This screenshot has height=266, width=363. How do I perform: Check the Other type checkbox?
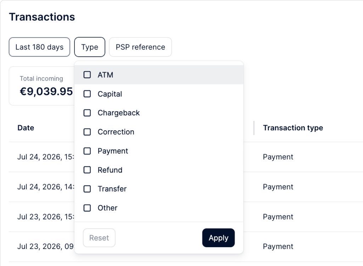pos(87,208)
